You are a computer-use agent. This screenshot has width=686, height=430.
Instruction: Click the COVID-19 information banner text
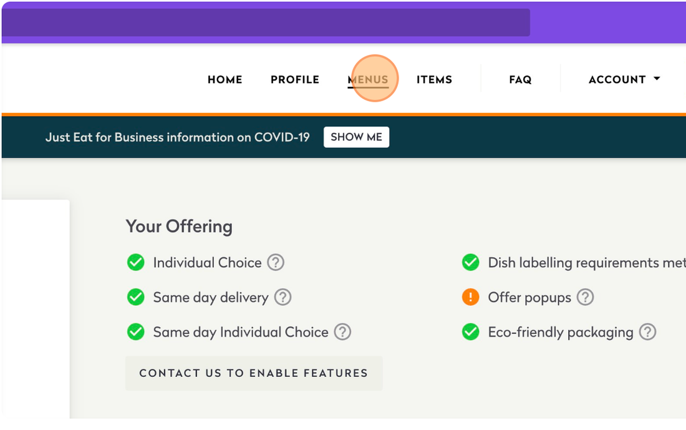click(x=177, y=137)
